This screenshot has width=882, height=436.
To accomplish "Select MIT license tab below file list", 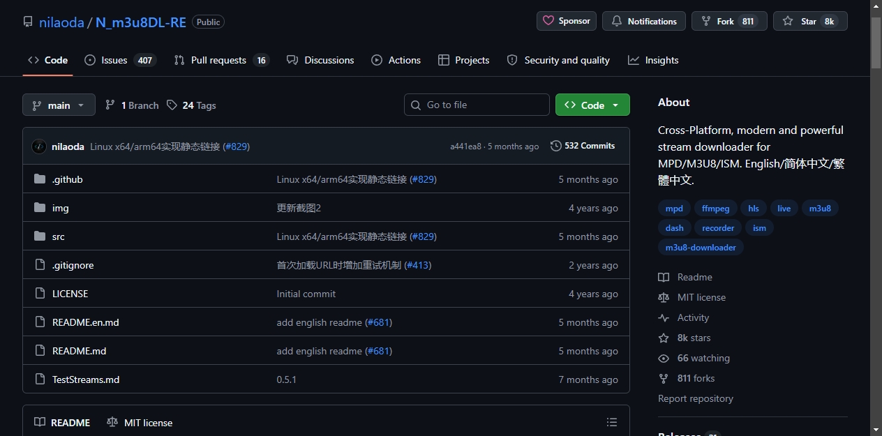I will [x=140, y=423].
